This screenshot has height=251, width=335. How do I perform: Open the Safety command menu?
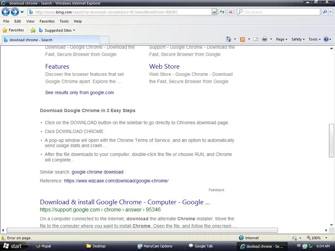click(x=298, y=39)
